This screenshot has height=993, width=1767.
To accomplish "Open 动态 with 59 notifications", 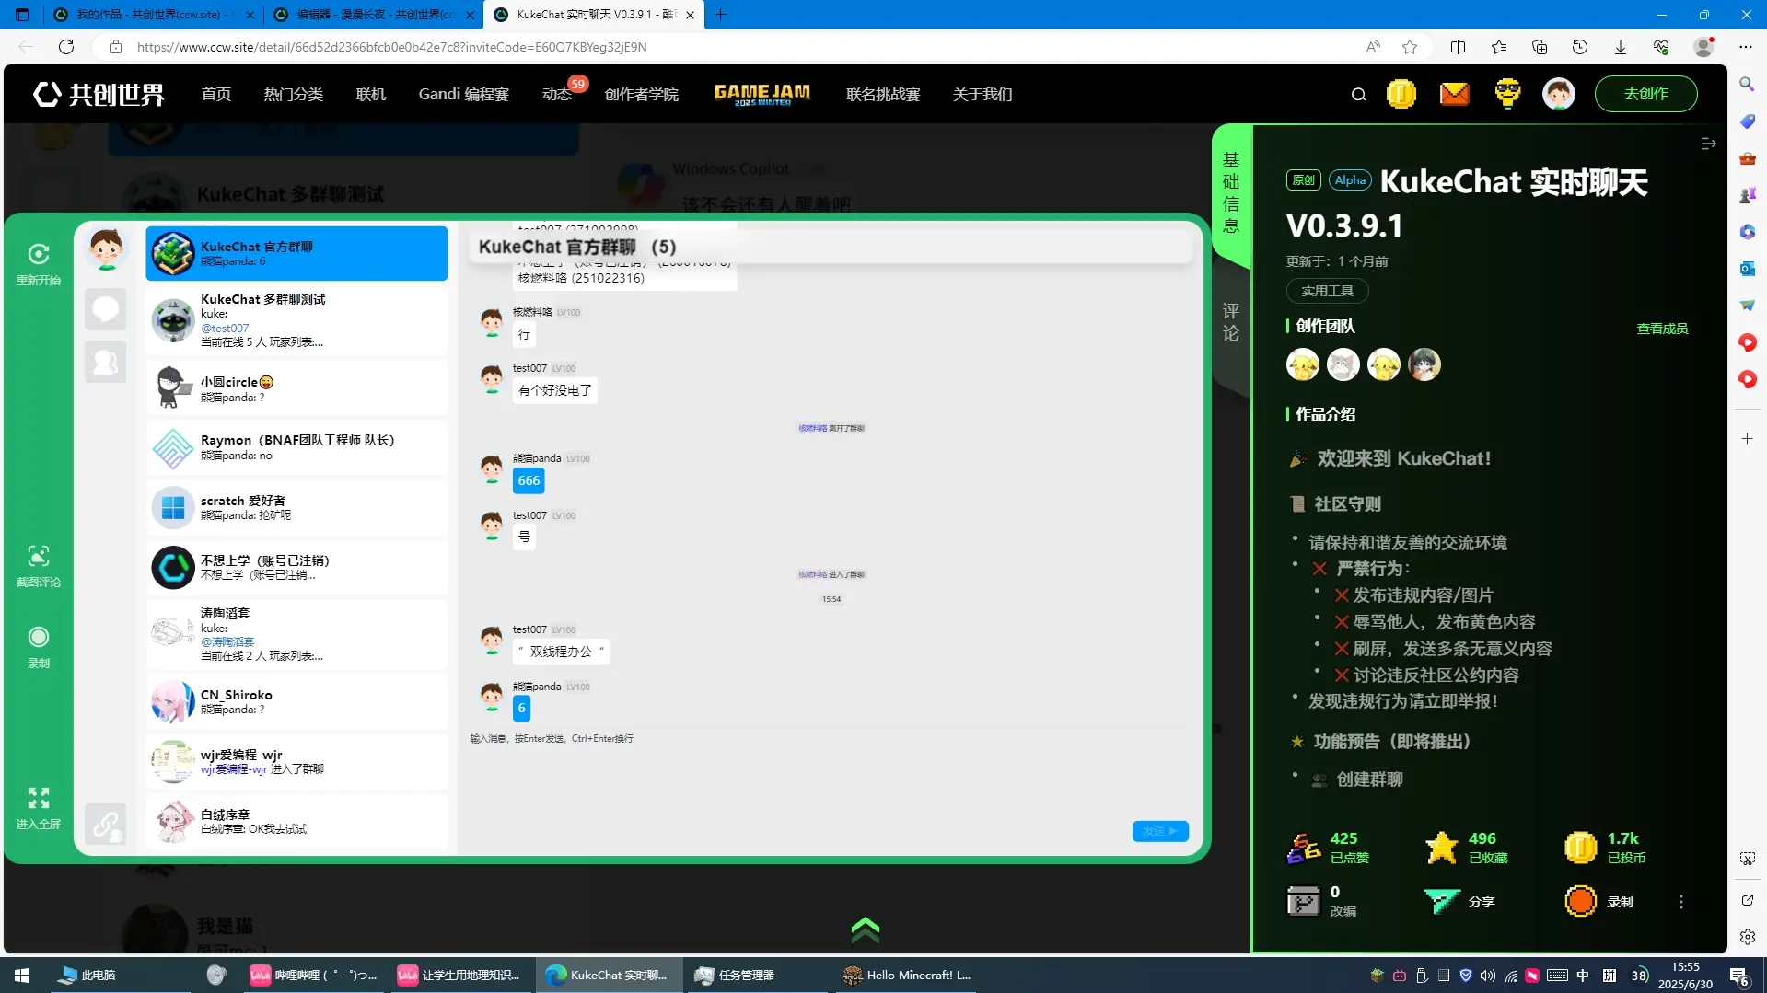I will (x=557, y=94).
